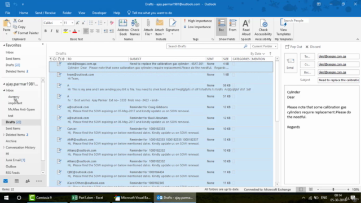Open the Folder ribbon tab
Image resolution: width=361 pixels, height=203 pixels.
tap(67, 13)
